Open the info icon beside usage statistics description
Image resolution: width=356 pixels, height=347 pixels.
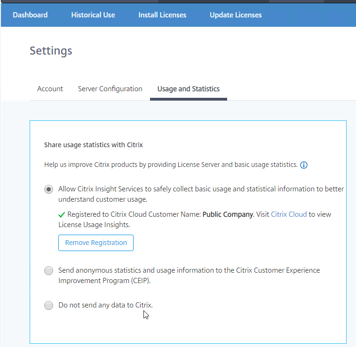(303, 165)
